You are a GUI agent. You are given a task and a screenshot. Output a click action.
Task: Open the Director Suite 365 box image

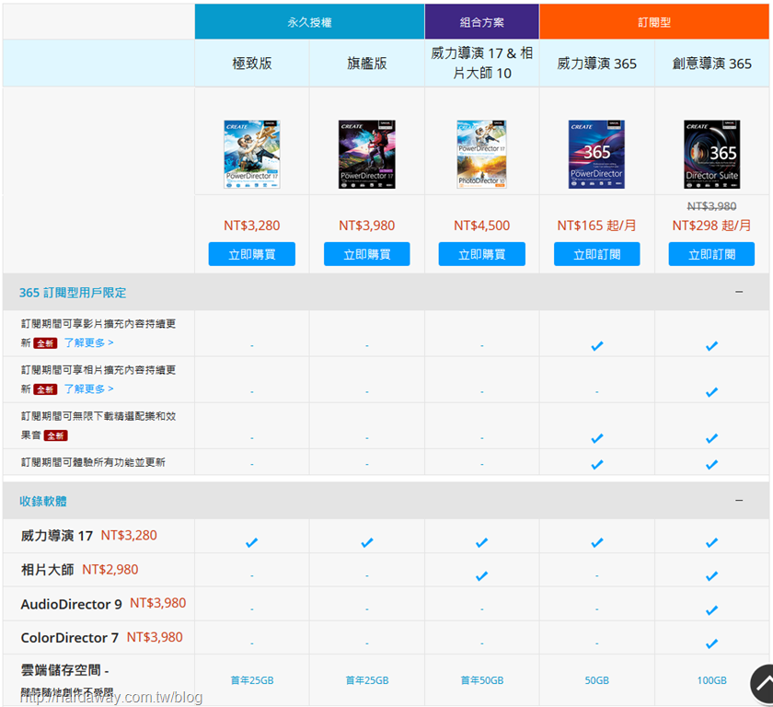click(712, 155)
